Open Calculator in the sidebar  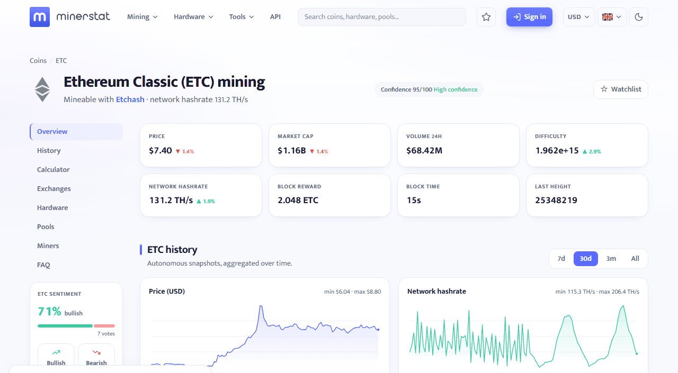click(76, 170)
